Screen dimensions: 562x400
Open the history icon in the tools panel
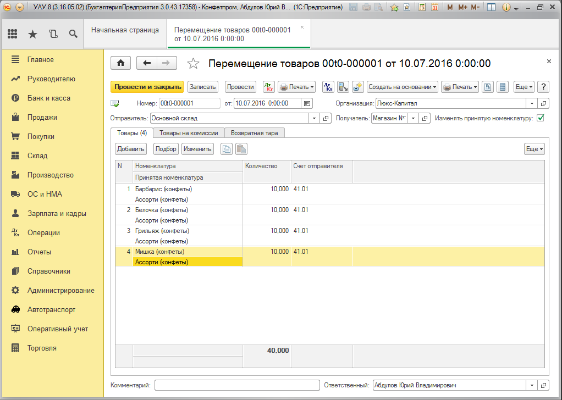pos(53,34)
